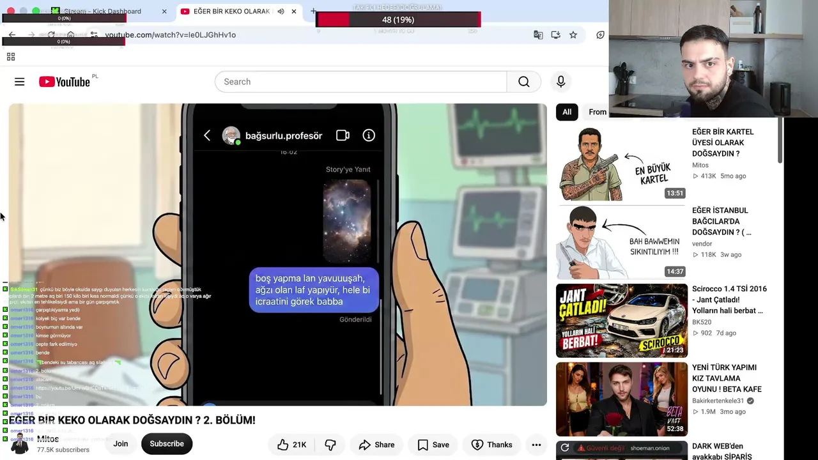The height and width of the screenshot is (460, 818).
Task: Click the YouTube search input field
Action: tap(361, 82)
